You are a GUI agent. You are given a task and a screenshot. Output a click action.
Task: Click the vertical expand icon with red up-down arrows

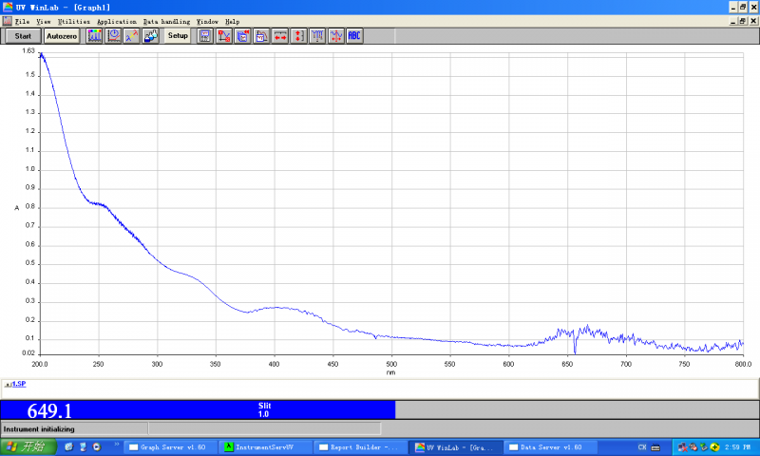pos(298,36)
